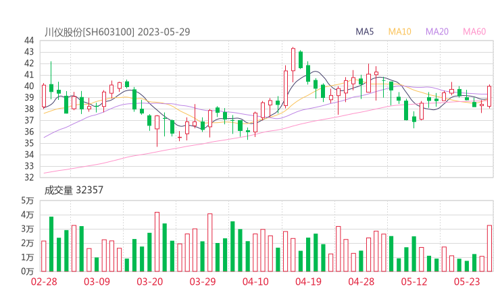
Task: Click the 04-10 date axis label
Action: (x=255, y=281)
